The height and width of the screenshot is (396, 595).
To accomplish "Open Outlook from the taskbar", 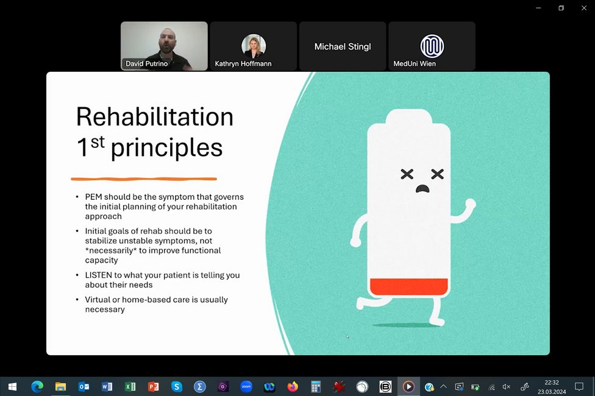I will pos(84,386).
